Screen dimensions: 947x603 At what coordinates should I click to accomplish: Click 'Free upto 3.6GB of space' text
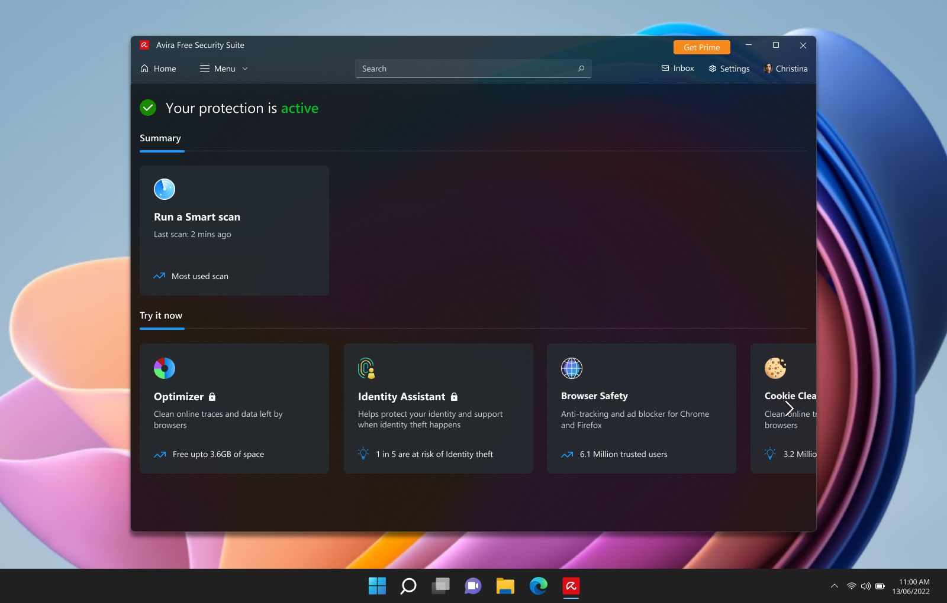point(218,455)
